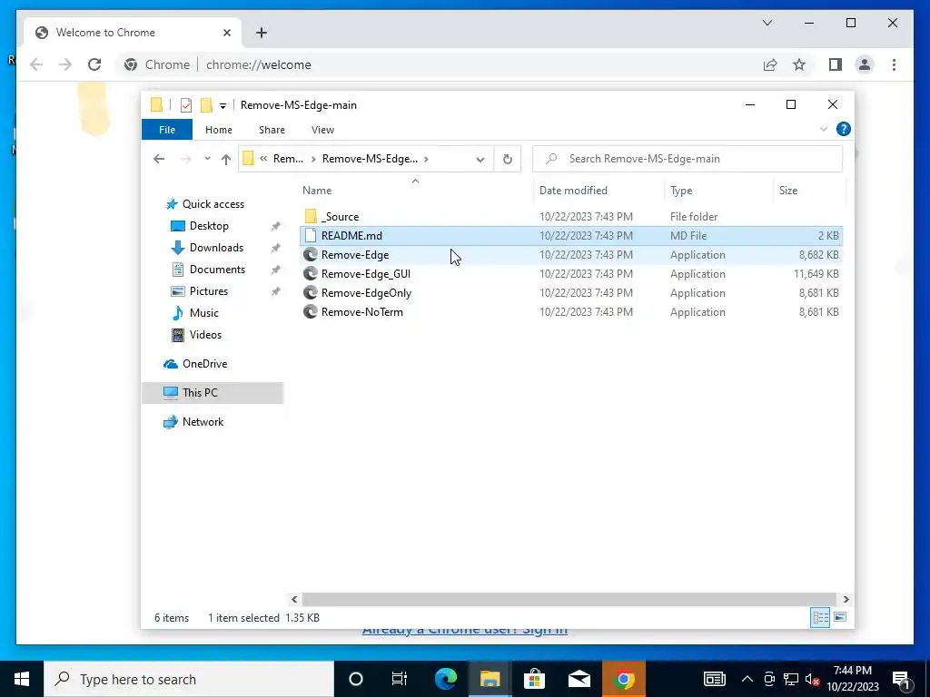The image size is (930, 697).
Task: Open the Windows Start menu
Action: coord(22,679)
